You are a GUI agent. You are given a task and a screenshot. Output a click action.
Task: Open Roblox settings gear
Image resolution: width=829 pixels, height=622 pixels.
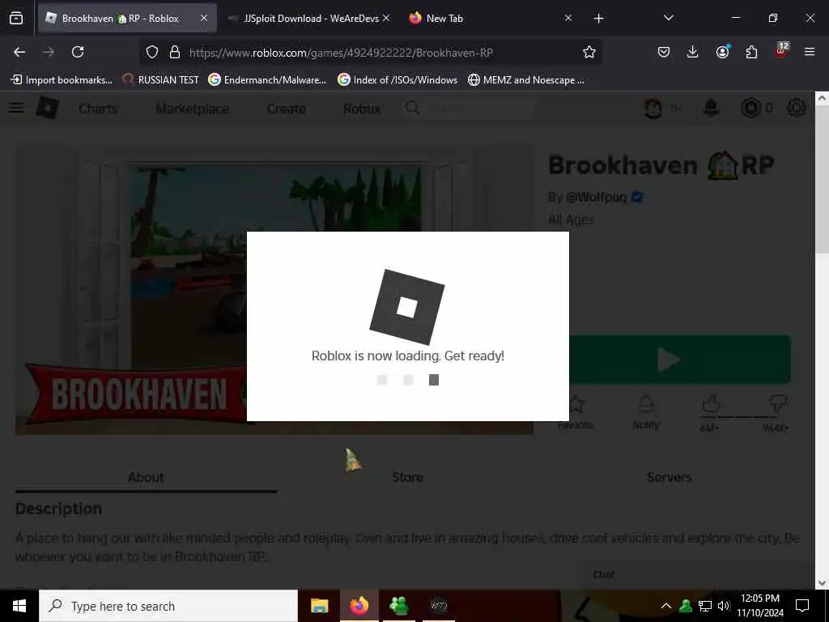[x=797, y=109]
